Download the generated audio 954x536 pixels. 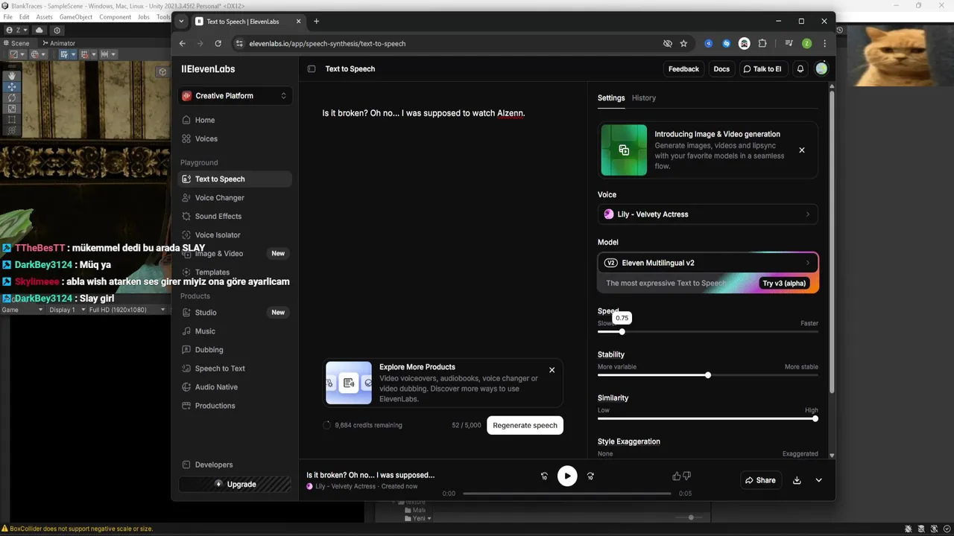tap(797, 480)
